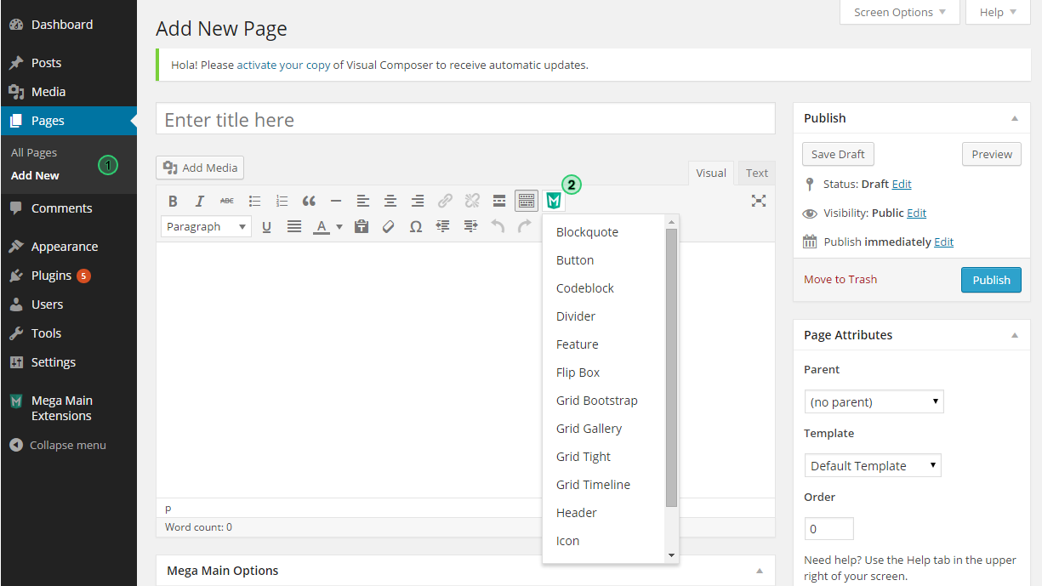Screen dimensions: 1042x586
Task: Click the activate your copy link
Action: click(283, 65)
